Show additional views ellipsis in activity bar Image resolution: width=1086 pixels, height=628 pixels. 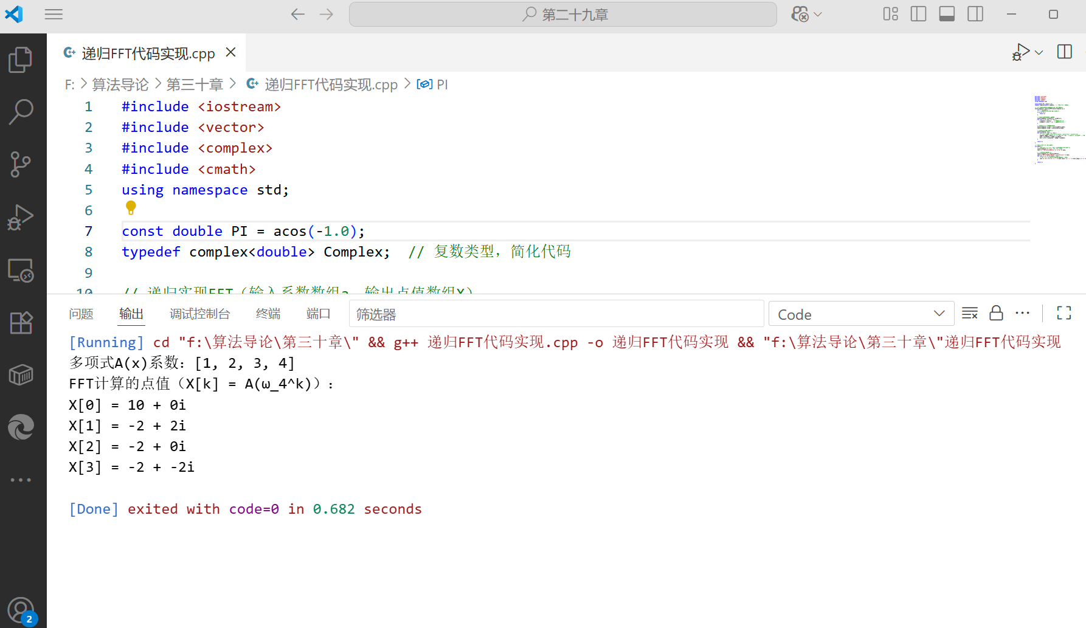[x=21, y=480]
